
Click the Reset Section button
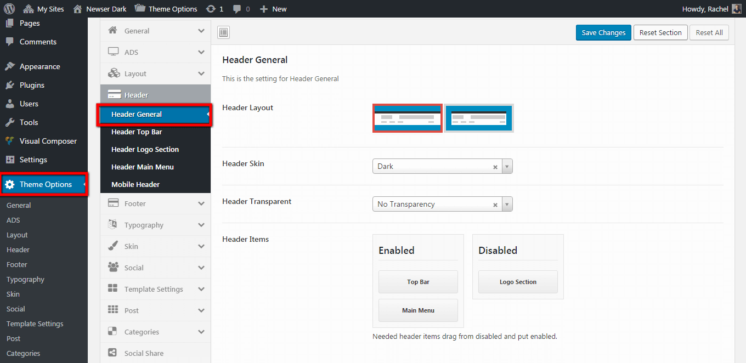660,33
